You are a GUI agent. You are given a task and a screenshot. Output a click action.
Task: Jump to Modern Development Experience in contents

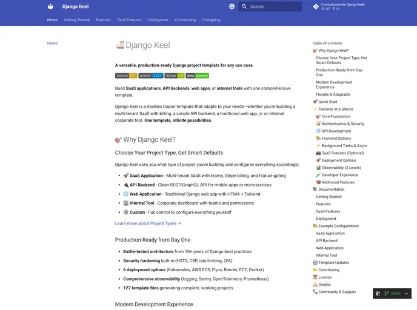(x=334, y=85)
